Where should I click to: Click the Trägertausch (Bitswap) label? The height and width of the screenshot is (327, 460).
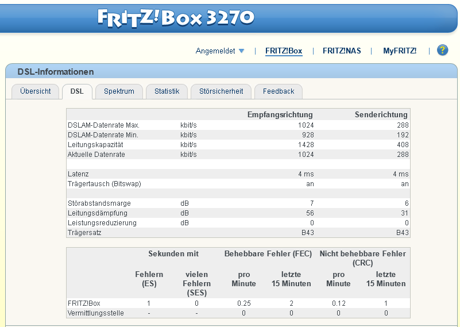point(105,184)
